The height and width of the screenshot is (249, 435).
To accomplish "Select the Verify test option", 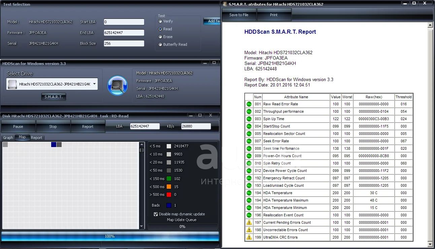I will point(160,21).
